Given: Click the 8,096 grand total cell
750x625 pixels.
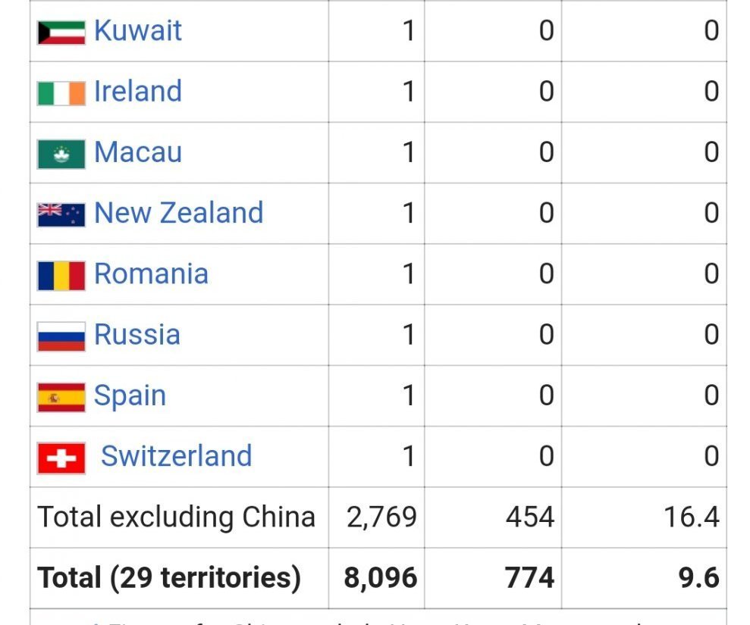Looking at the screenshot, I should (381, 578).
